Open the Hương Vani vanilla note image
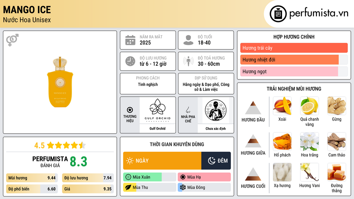354x199 pixels. (309, 172)
